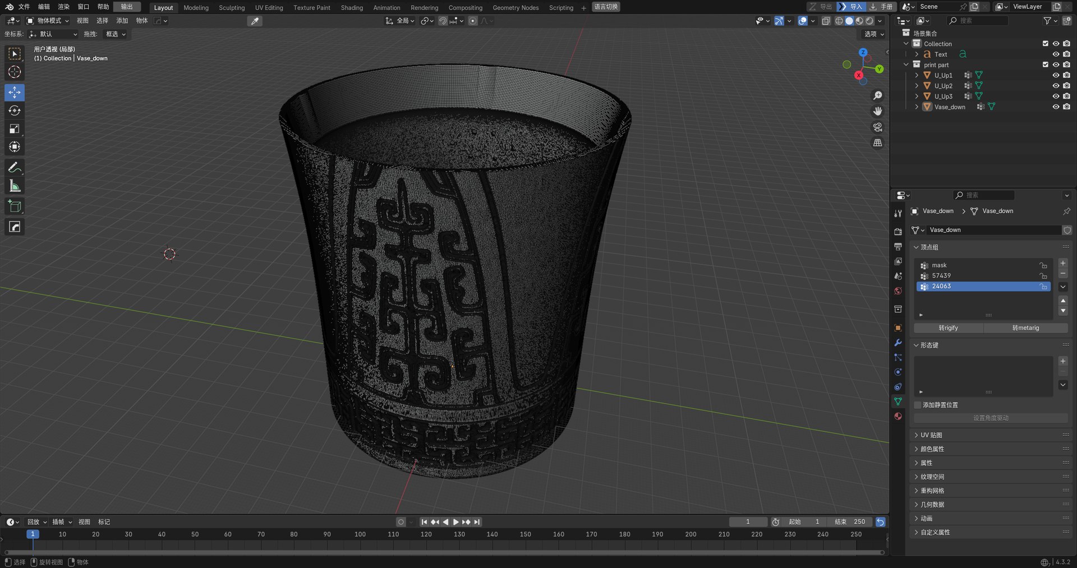
Task: Activate the Scale tool
Action: [x=15, y=129]
